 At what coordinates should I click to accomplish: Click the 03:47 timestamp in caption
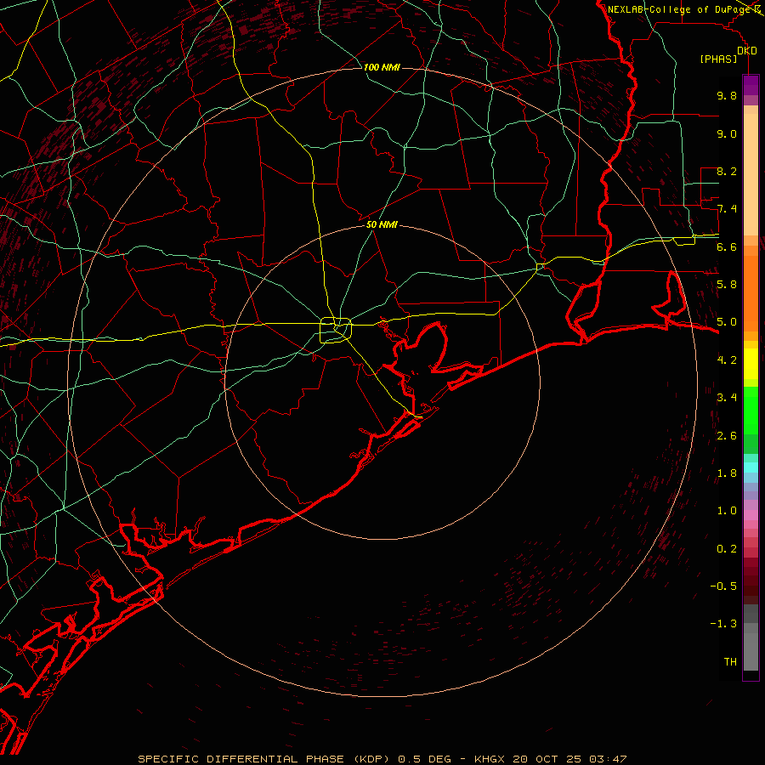click(608, 759)
